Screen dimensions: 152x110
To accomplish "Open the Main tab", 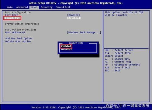I will coord(10,7).
